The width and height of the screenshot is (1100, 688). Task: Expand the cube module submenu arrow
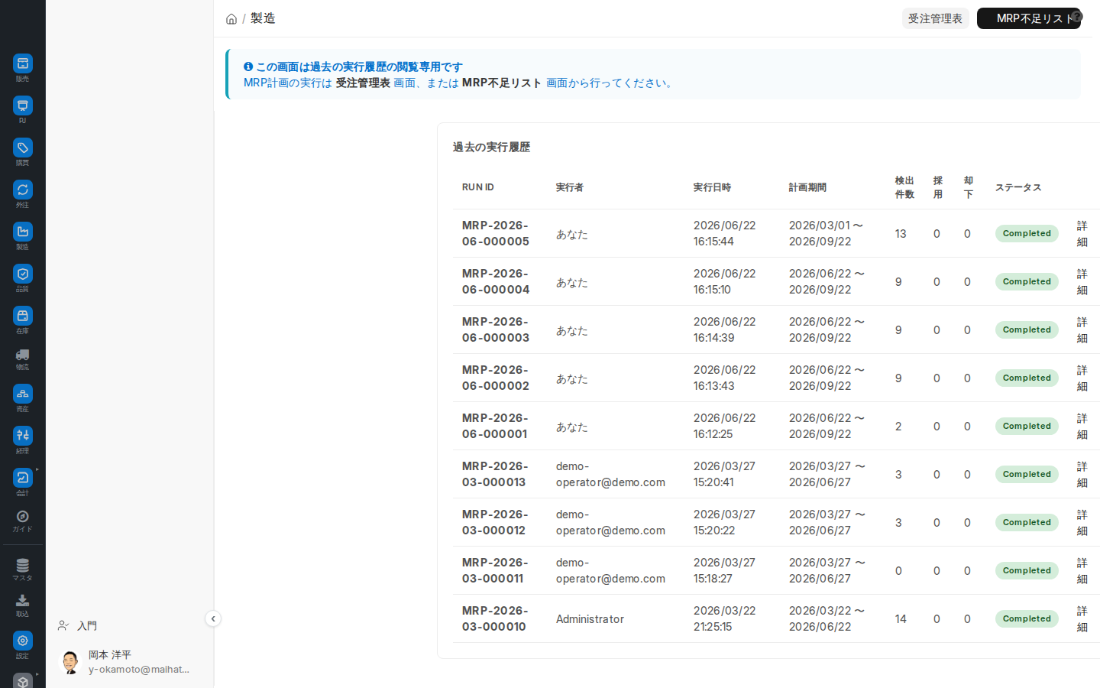point(37,674)
